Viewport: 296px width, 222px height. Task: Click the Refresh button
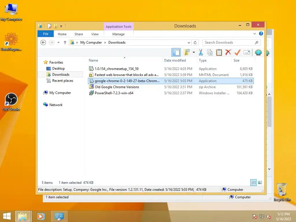click(x=195, y=42)
